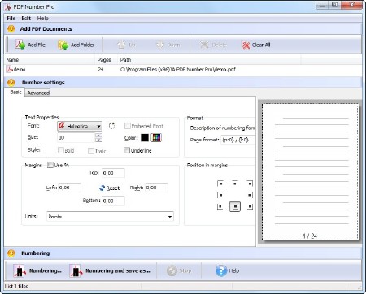This screenshot has height=294, width=366.
Task: Click the Page format input field
Action: click(x=238, y=140)
